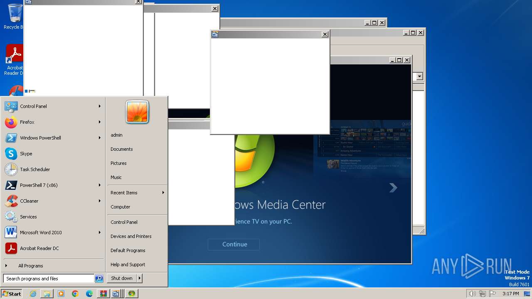Go to next slide arrow in Media Center

pos(393,188)
